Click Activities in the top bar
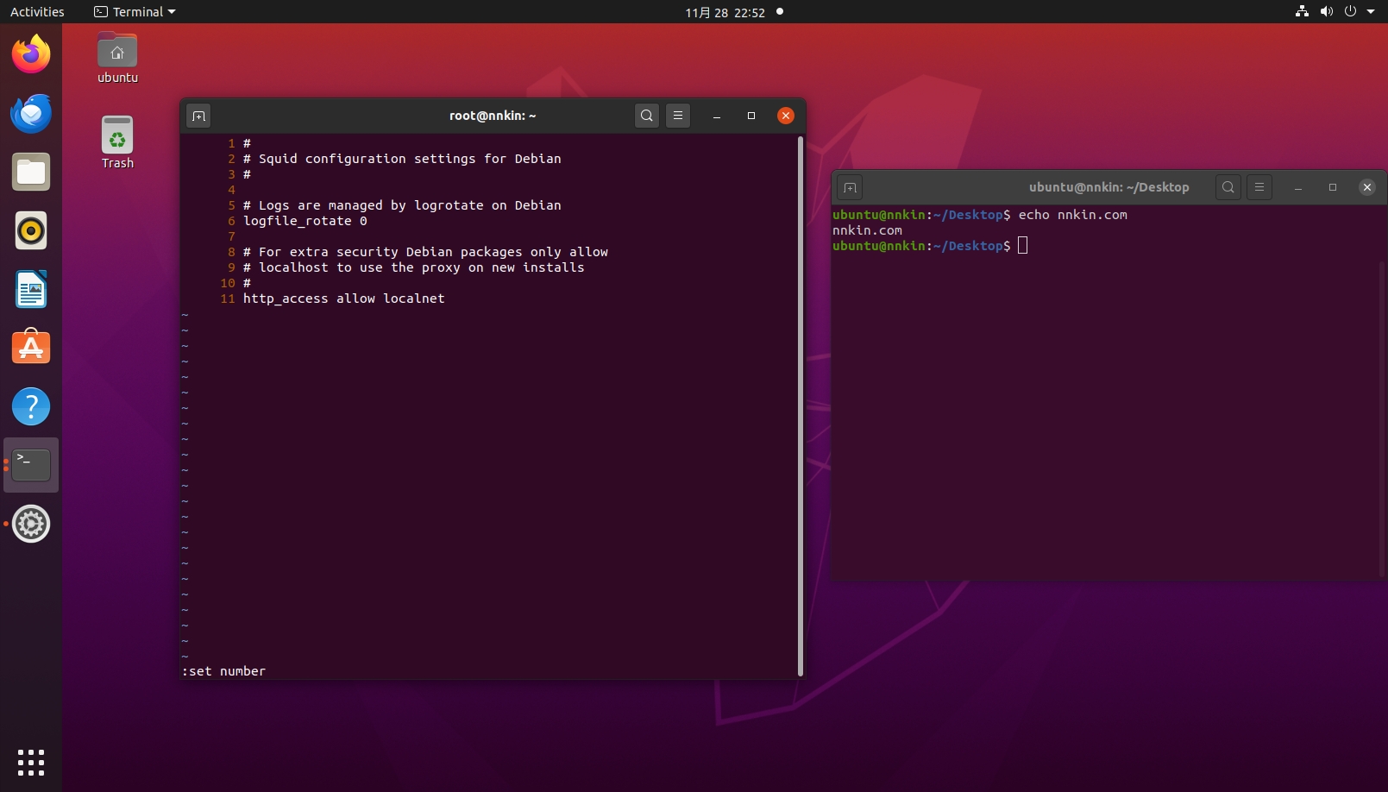This screenshot has height=792, width=1388. tap(37, 12)
